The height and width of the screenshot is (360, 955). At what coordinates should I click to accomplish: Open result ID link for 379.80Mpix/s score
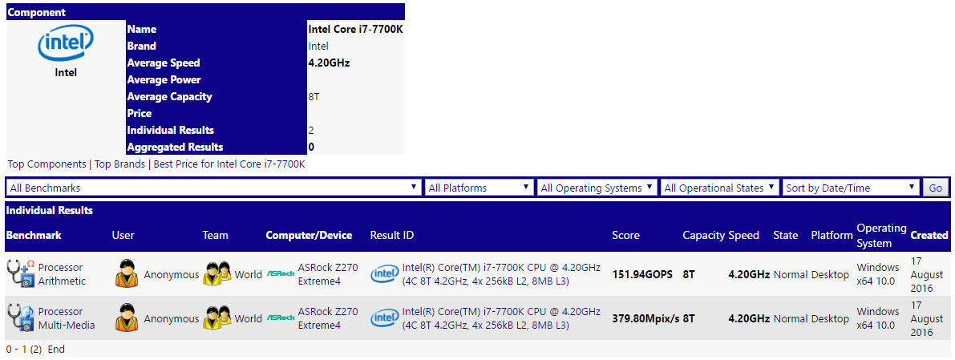(502, 318)
